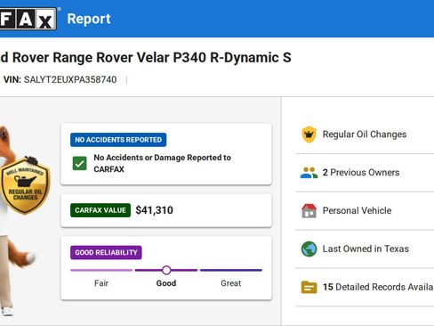Viewport: 434px width, 326px height.
Task: Click the 'Good' reliability label
Action: click(166, 283)
